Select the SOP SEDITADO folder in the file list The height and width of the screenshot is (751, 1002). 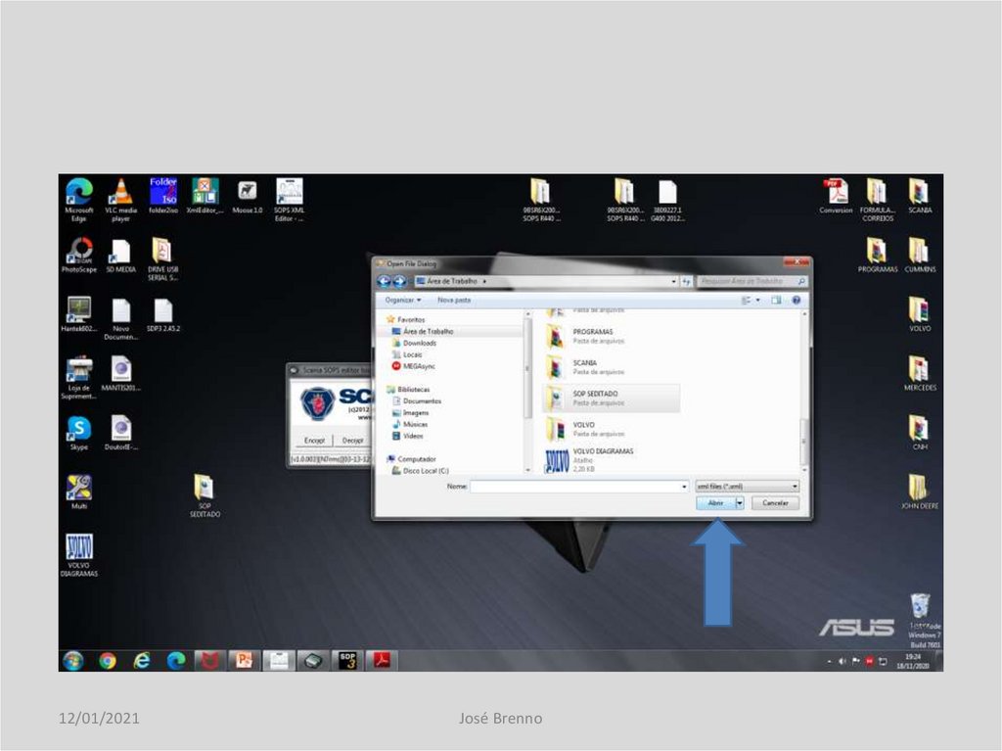[611, 398]
